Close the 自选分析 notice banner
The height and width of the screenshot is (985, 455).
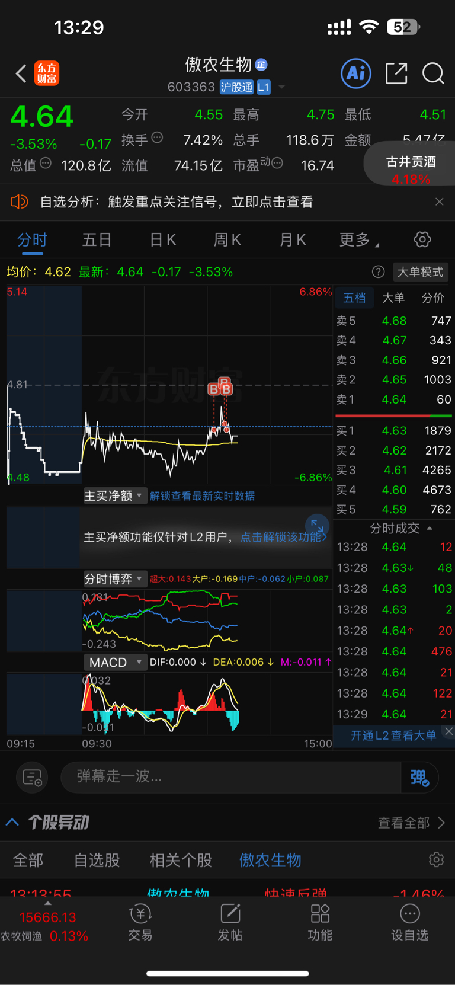(439, 202)
